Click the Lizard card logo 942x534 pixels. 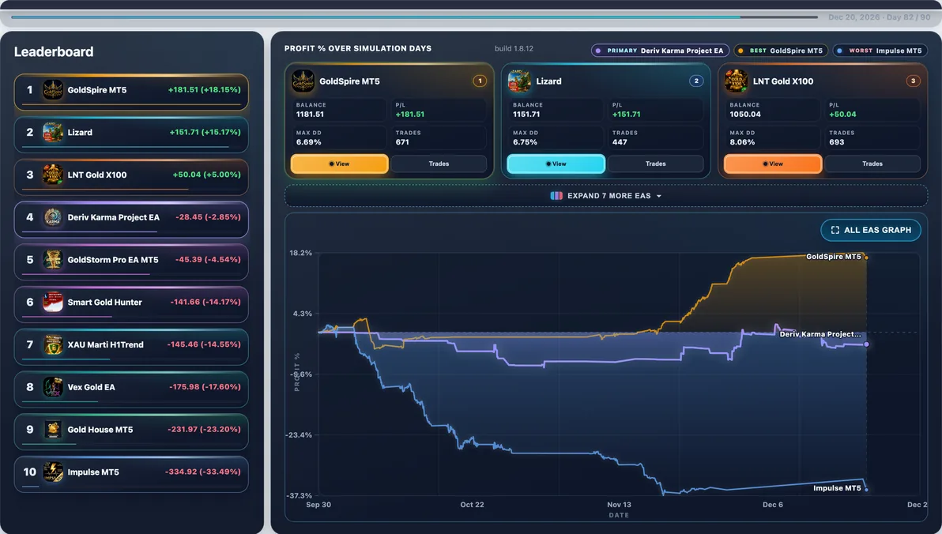520,81
